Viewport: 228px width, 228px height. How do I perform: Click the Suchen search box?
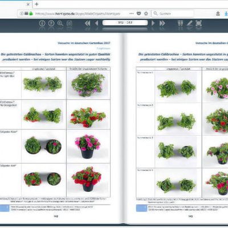coord(173,14)
